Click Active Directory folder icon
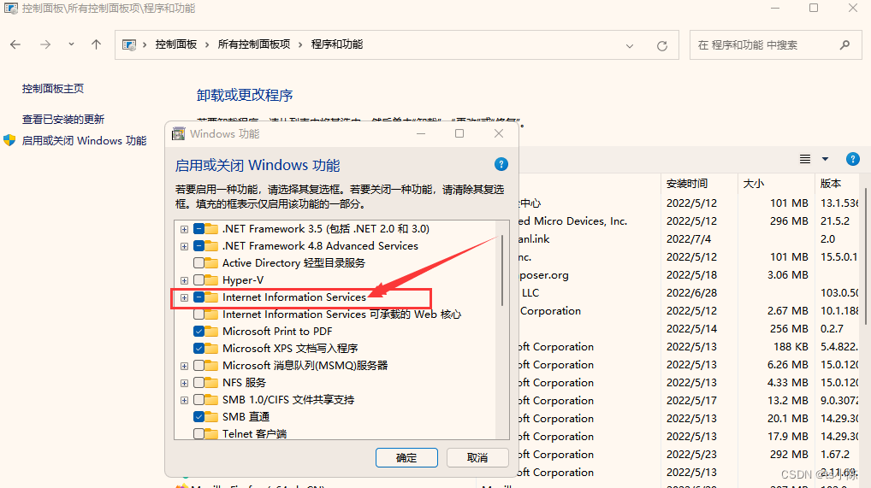The width and height of the screenshot is (871, 488). click(x=211, y=262)
